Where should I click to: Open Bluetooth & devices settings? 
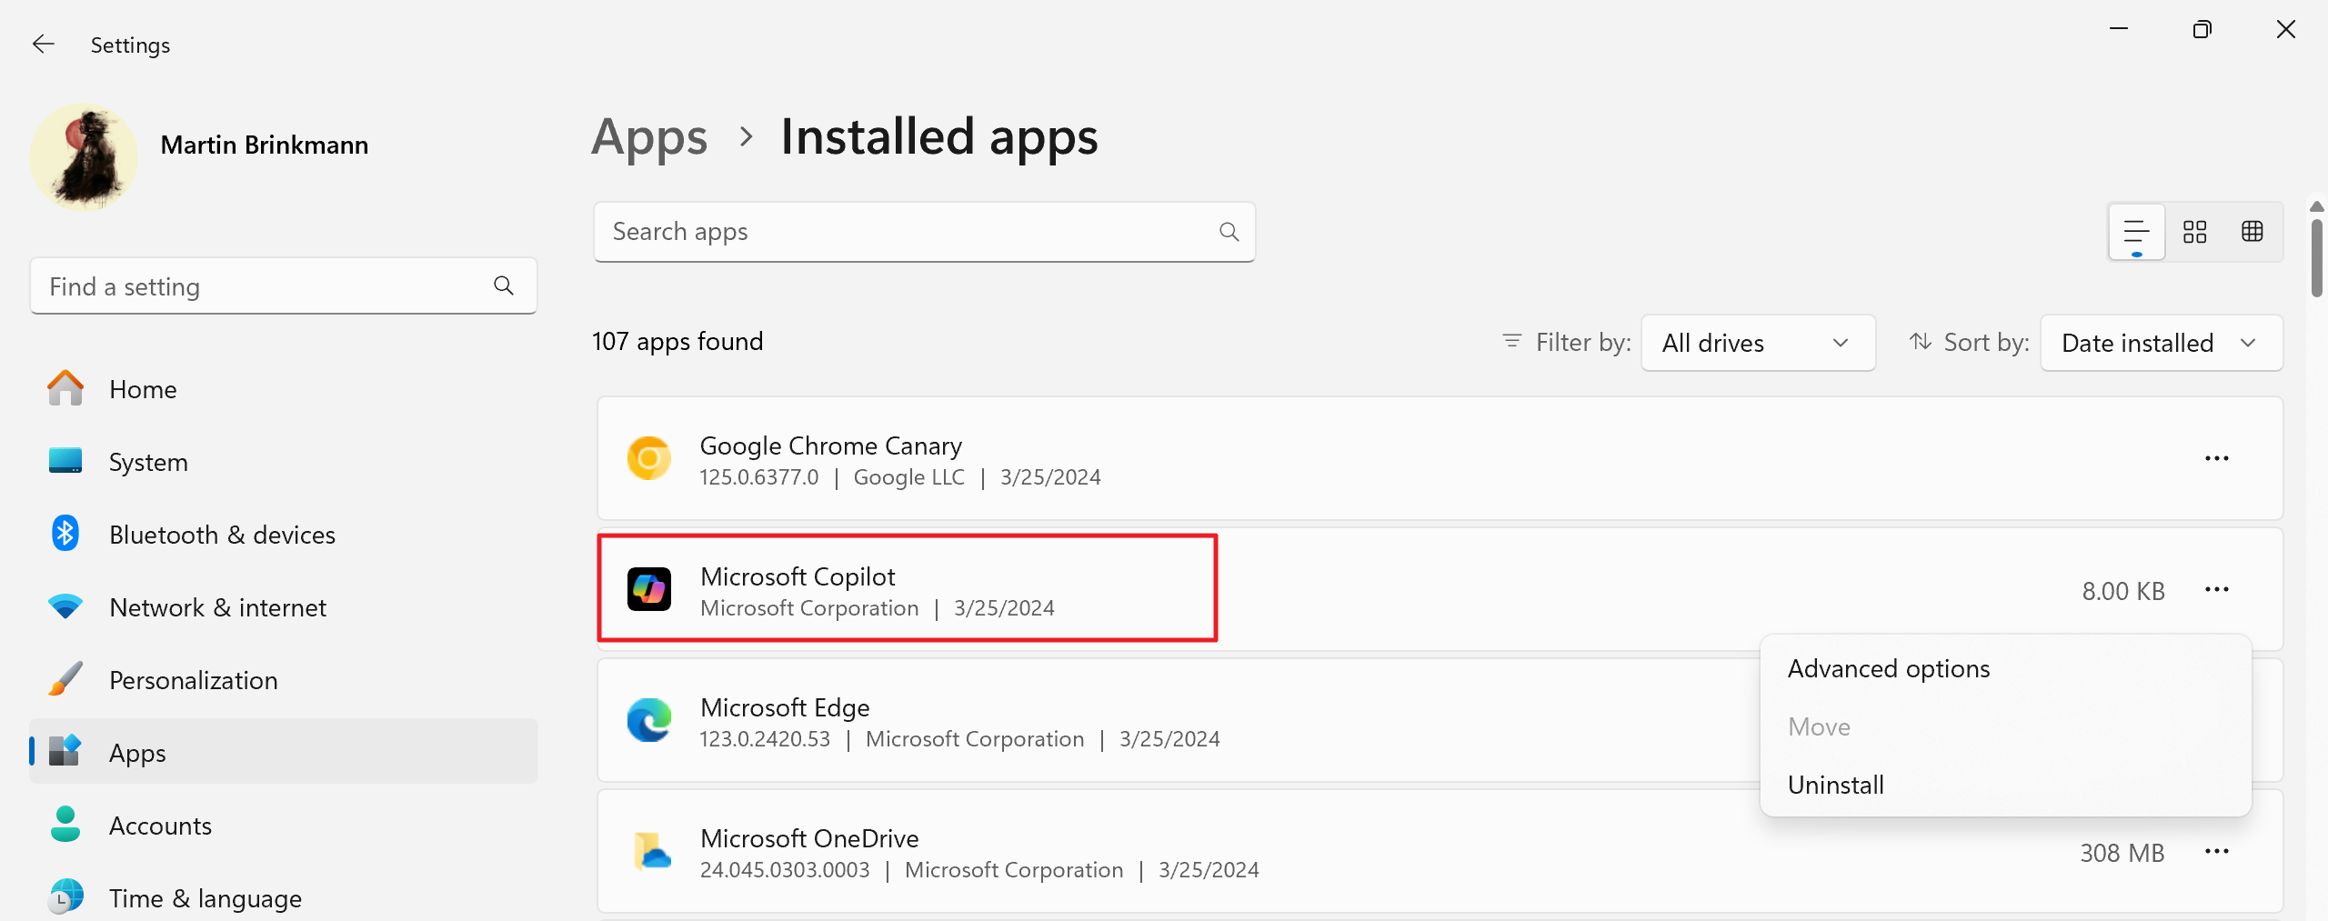[284, 535]
